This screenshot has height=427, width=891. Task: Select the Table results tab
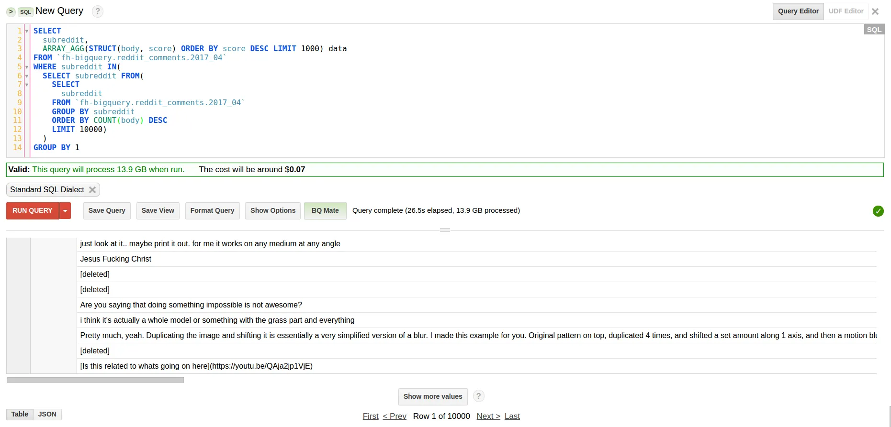click(20, 414)
